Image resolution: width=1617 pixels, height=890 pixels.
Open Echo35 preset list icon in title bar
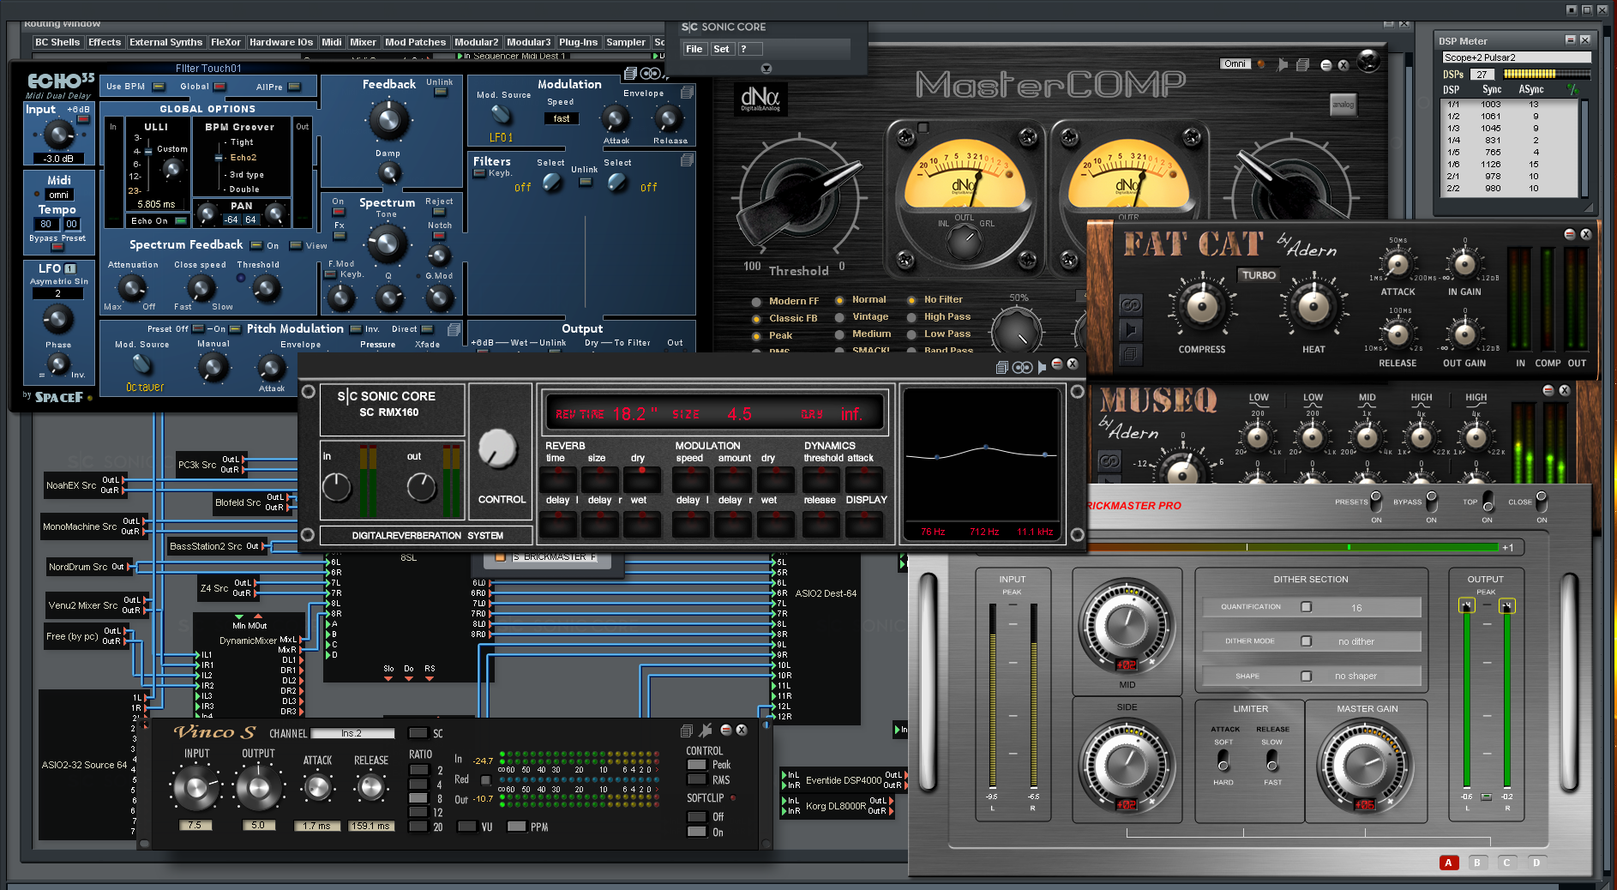pyautogui.click(x=630, y=74)
